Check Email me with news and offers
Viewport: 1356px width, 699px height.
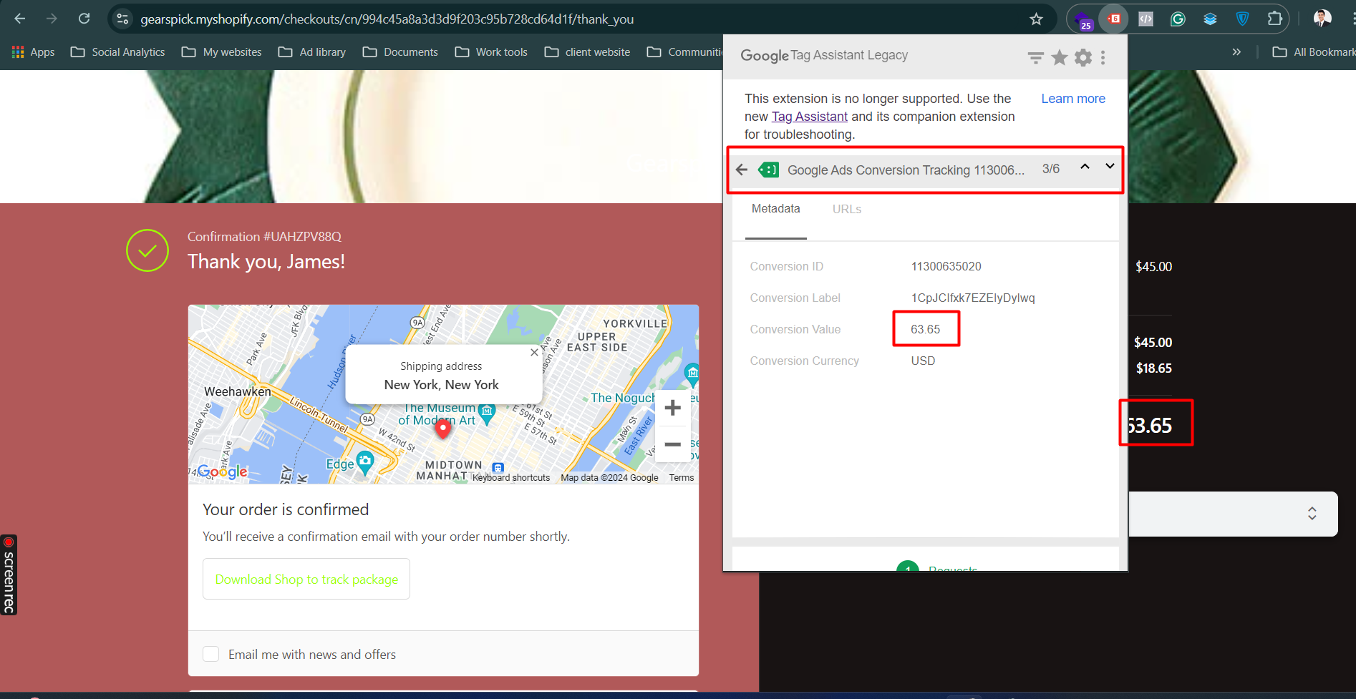click(x=211, y=654)
